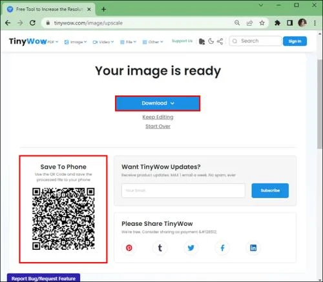Share TinyWow on Twitter
The width and height of the screenshot is (323, 282).
tap(191, 248)
